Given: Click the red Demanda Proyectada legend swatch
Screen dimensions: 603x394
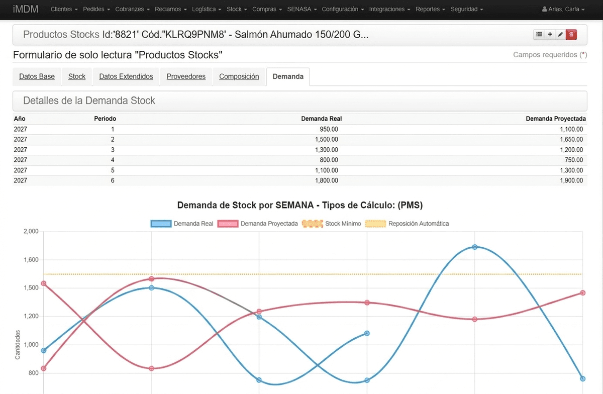Looking at the screenshot, I should [228, 224].
